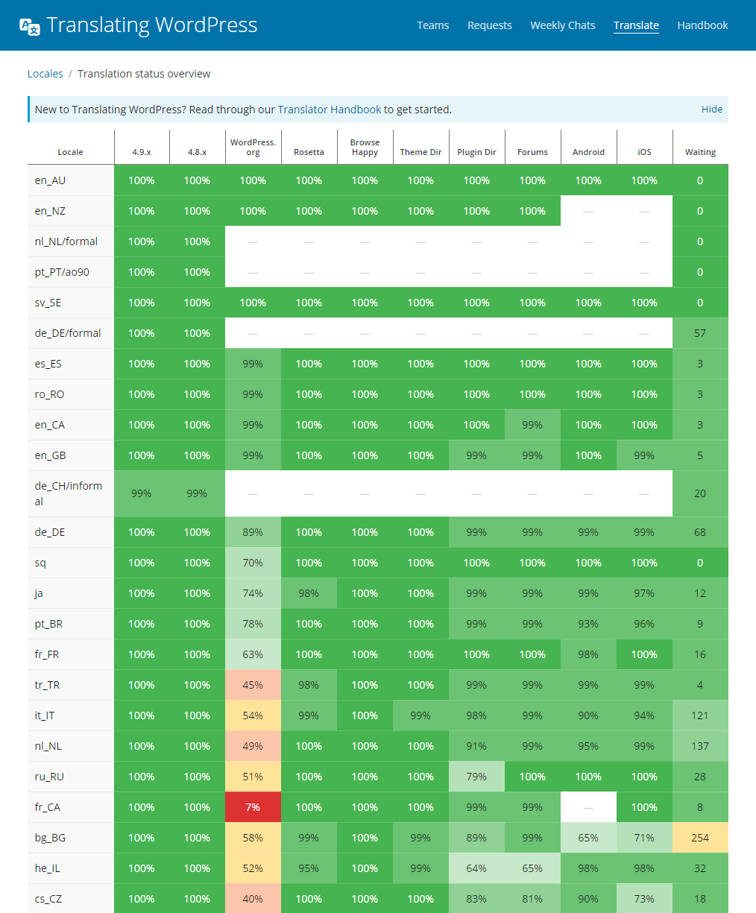This screenshot has width=756, height=913.
Task: Open the 121 waiting cell for it_IT
Action: click(701, 715)
